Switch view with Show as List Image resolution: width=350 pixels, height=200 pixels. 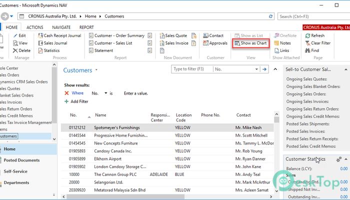tap(248, 35)
